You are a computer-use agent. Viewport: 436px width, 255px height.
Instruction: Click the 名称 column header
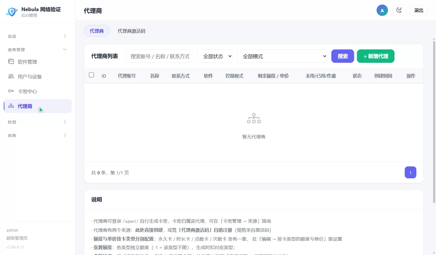pos(154,76)
